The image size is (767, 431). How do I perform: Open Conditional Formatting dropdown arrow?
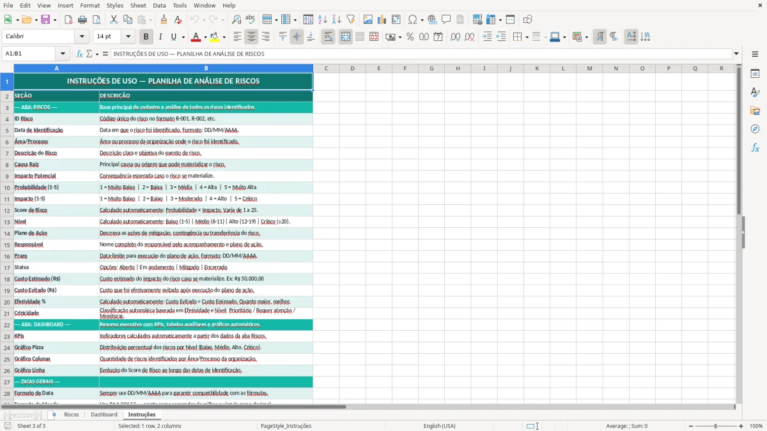click(x=586, y=37)
